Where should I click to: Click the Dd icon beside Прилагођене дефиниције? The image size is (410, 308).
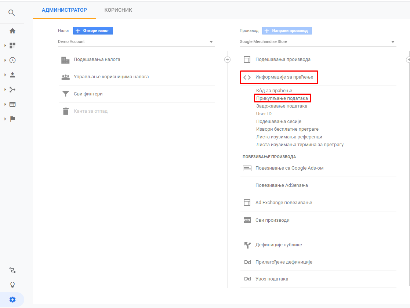click(247, 262)
